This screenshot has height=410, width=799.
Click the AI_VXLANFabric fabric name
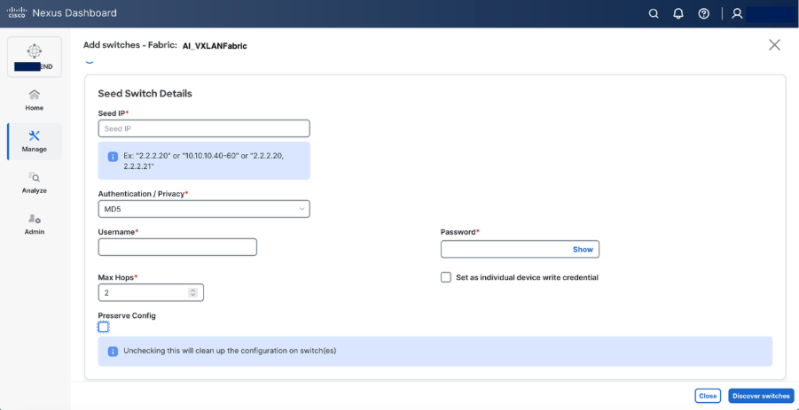[x=215, y=46]
